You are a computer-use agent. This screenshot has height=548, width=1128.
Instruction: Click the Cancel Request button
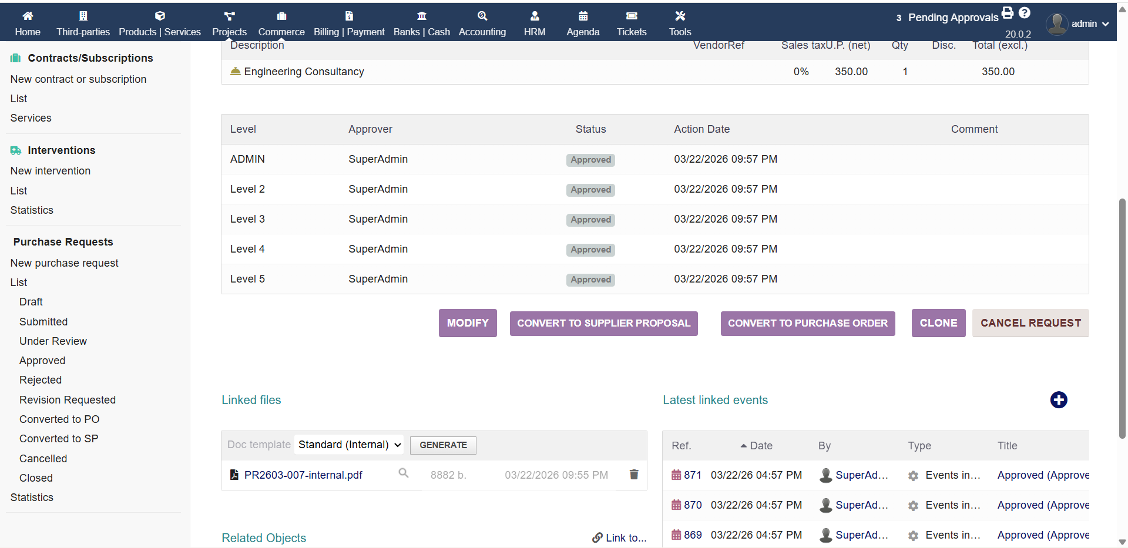[x=1030, y=324]
